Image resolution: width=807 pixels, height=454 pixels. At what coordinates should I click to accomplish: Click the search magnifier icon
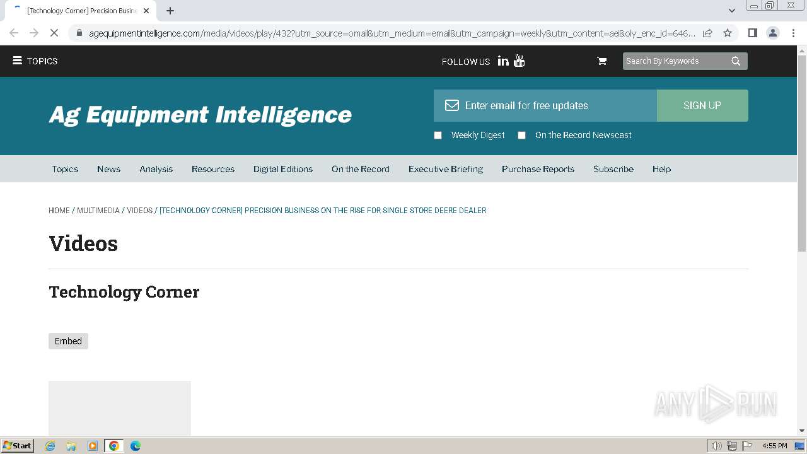click(x=736, y=61)
